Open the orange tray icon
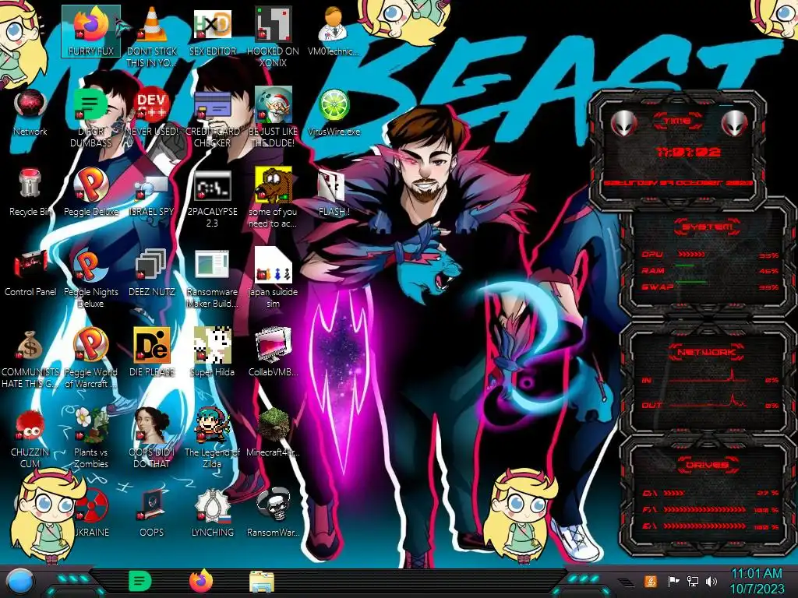The width and height of the screenshot is (798, 598). pos(650,582)
